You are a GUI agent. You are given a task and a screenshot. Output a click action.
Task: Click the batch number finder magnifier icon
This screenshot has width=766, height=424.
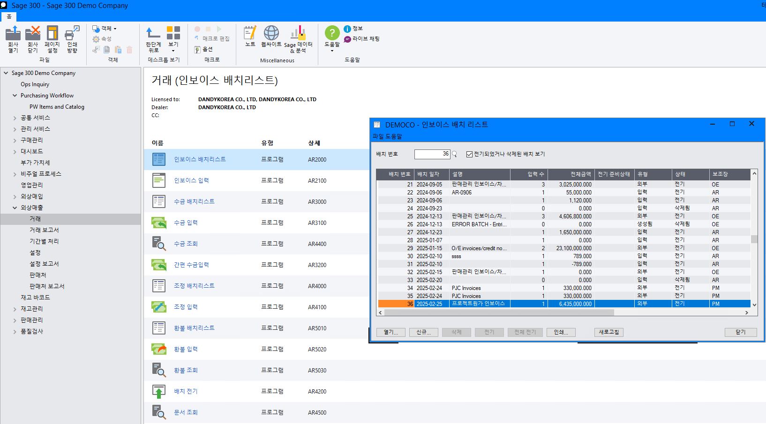[x=454, y=154]
